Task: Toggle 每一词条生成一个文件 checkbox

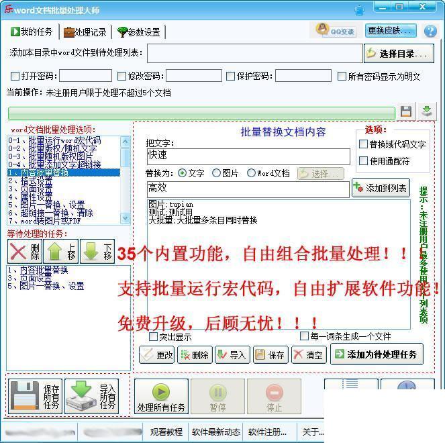Action: [x=304, y=336]
